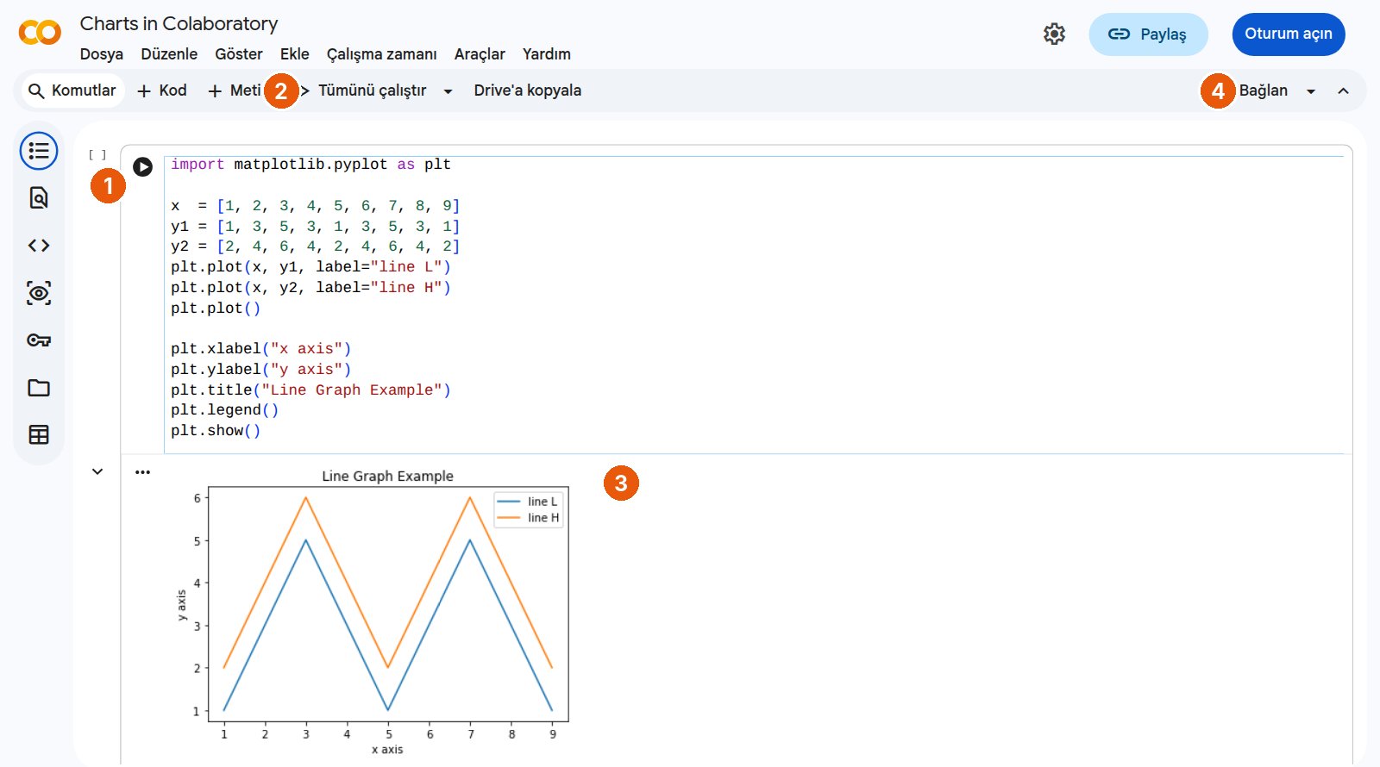
Task: Run the matplotlib code cell
Action: pos(143,166)
